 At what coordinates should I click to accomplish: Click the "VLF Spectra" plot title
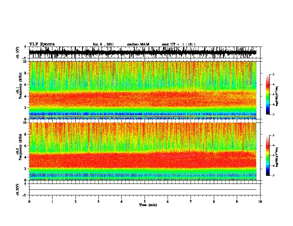click(42, 44)
